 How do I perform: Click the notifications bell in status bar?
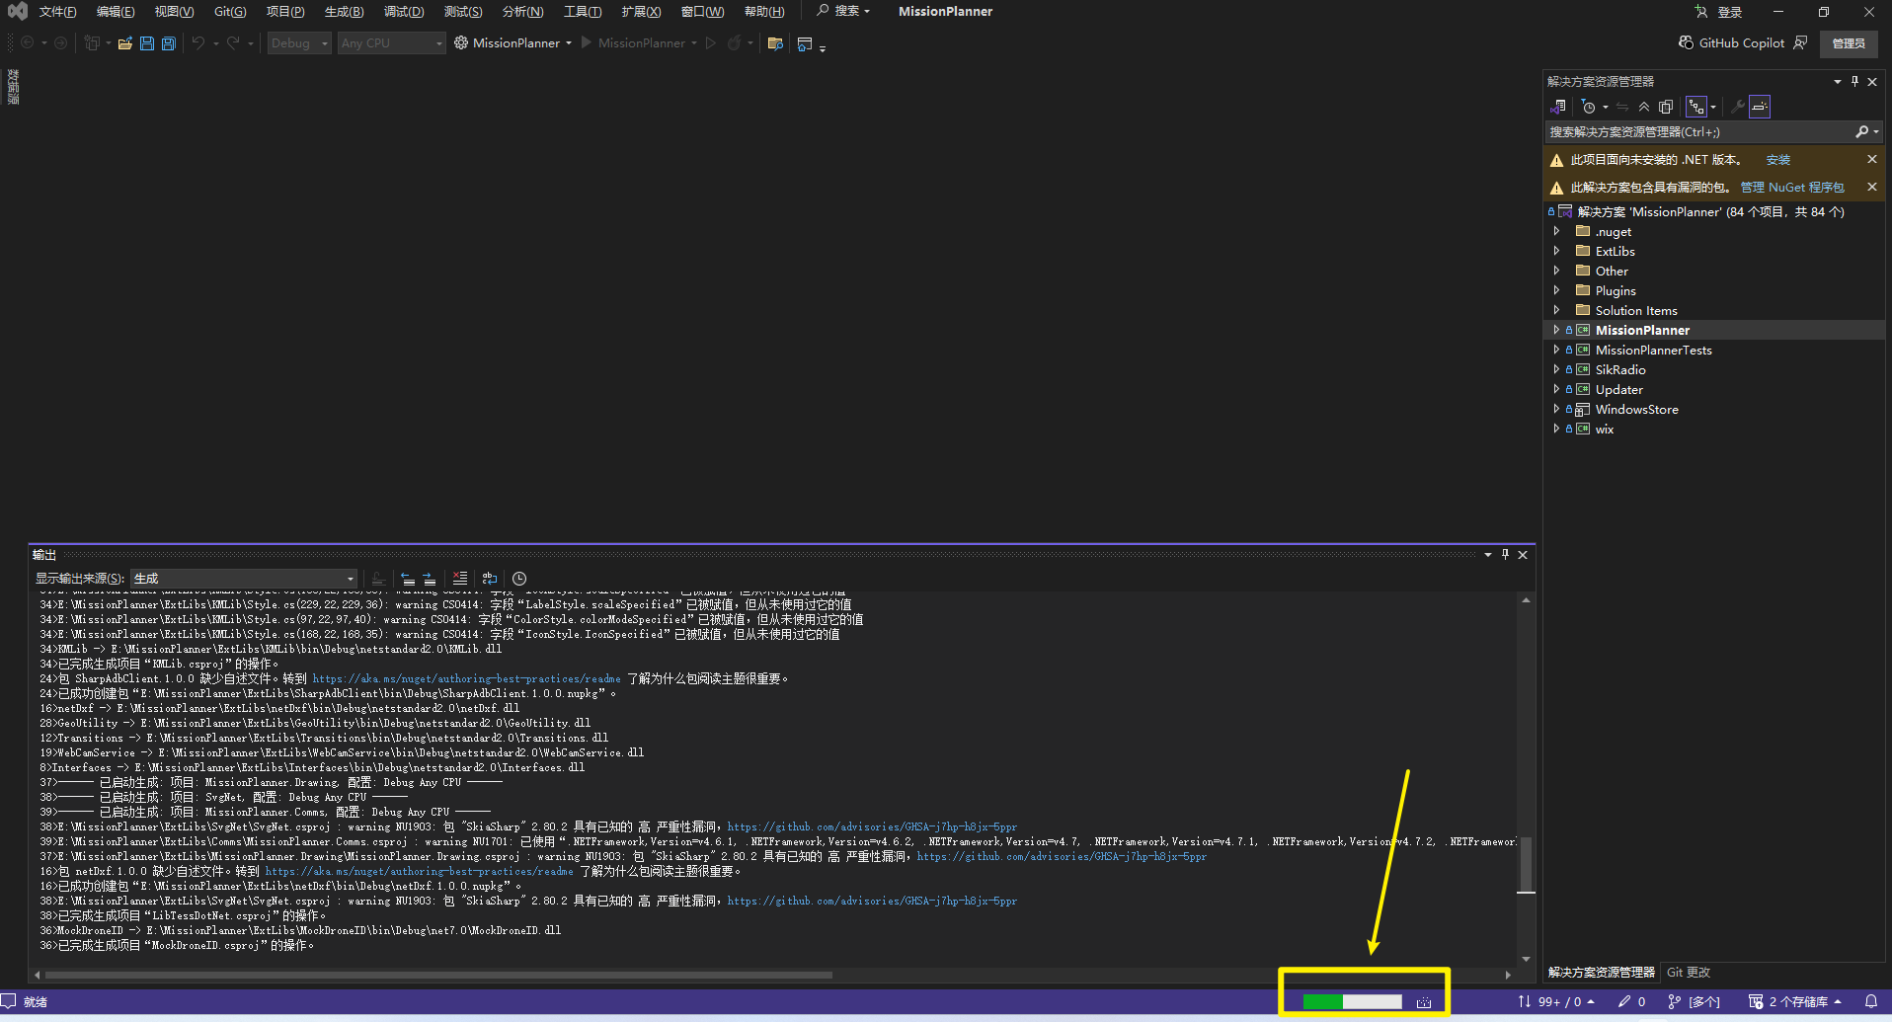coord(1870,1001)
